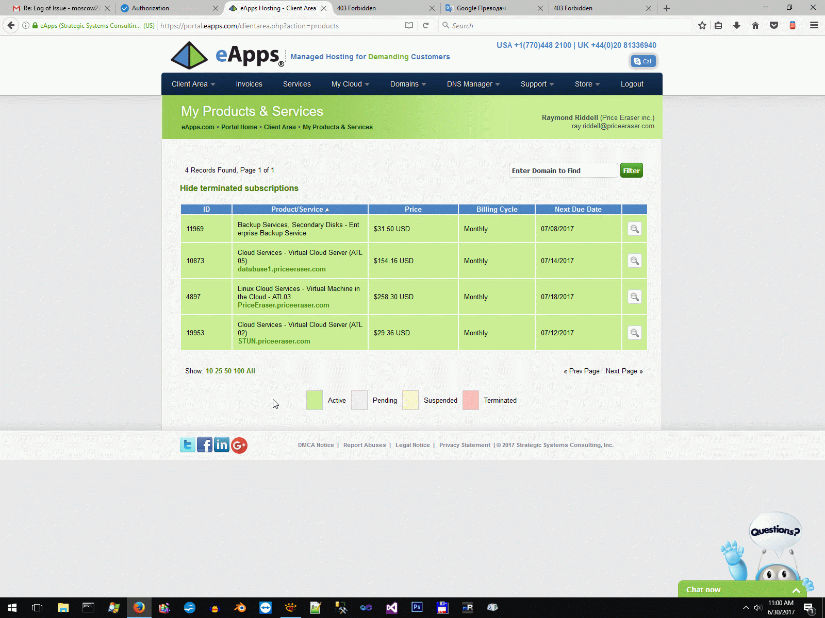Image resolution: width=825 pixels, height=618 pixels.
Task: Expand the Client Area menu
Action: click(x=193, y=84)
